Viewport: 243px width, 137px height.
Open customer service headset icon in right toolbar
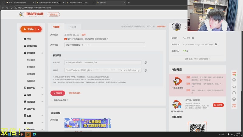pos(234,93)
